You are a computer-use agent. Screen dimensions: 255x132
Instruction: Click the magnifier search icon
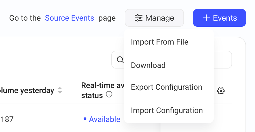[x=120, y=60]
